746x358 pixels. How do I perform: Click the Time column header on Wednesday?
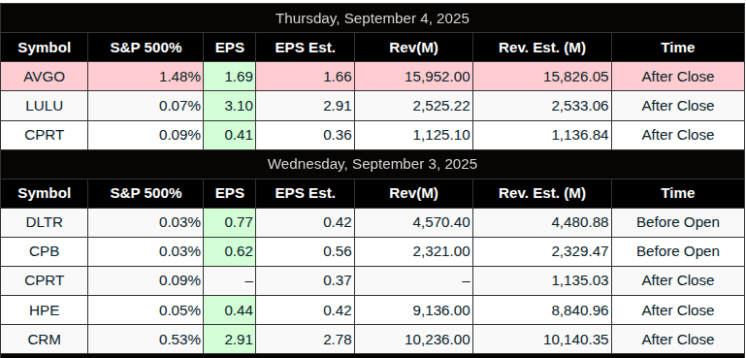coord(678,193)
